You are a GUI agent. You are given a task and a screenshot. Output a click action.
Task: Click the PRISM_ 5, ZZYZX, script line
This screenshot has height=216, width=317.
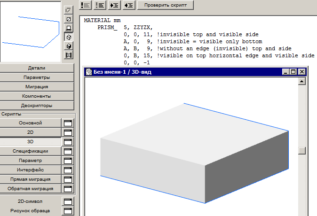[125, 27]
